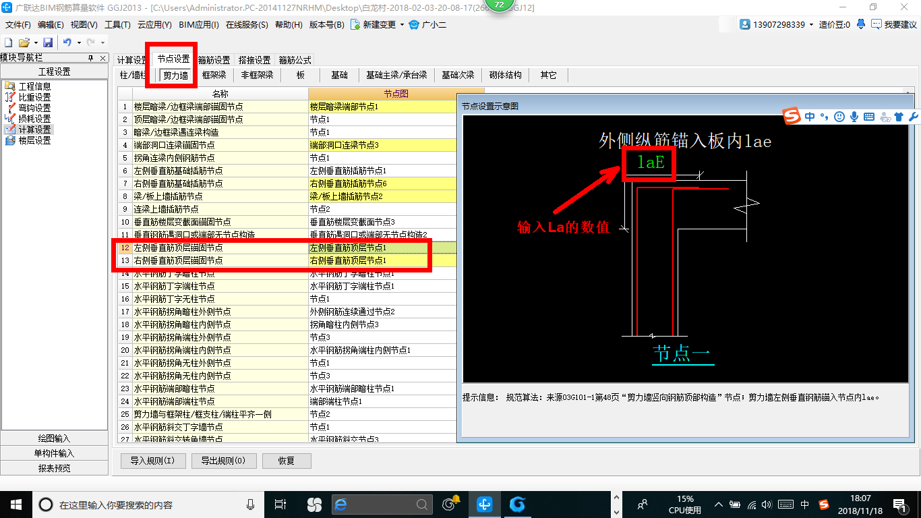Open the 视图(V) menu

tap(84, 24)
